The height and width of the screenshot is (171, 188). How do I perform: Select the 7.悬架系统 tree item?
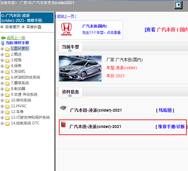tap(20, 83)
